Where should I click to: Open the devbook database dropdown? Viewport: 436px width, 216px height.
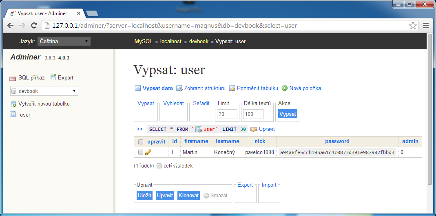coord(44,91)
